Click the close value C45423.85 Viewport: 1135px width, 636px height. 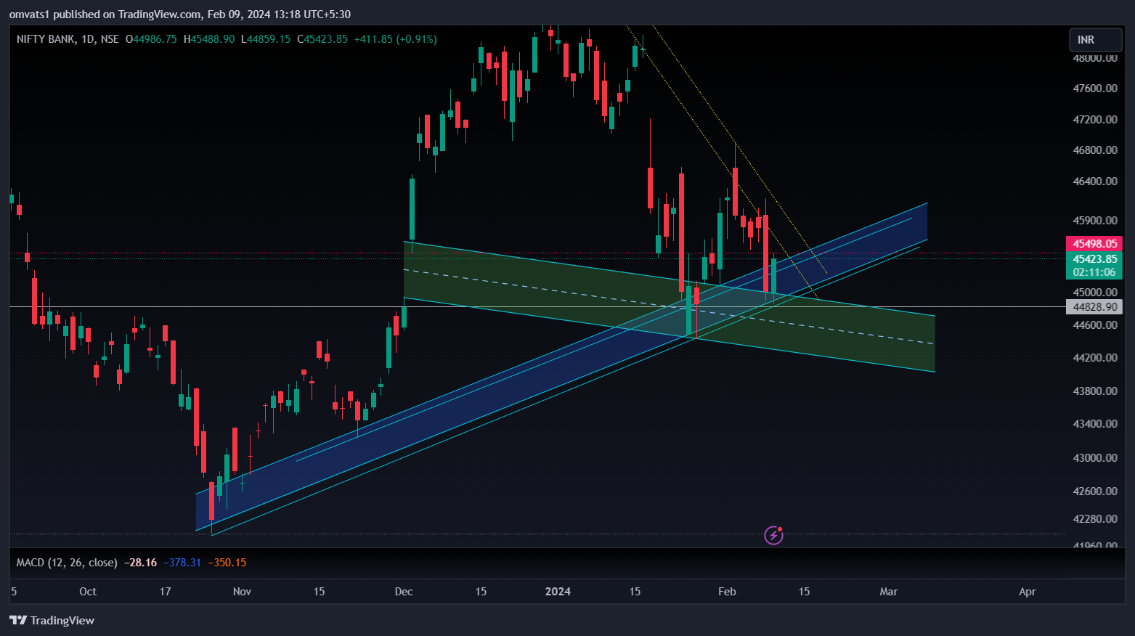tap(322, 39)
